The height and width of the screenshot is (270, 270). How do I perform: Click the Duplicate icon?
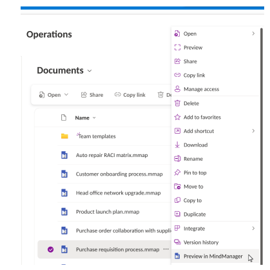pyautogui.click(x=177, y=214)
